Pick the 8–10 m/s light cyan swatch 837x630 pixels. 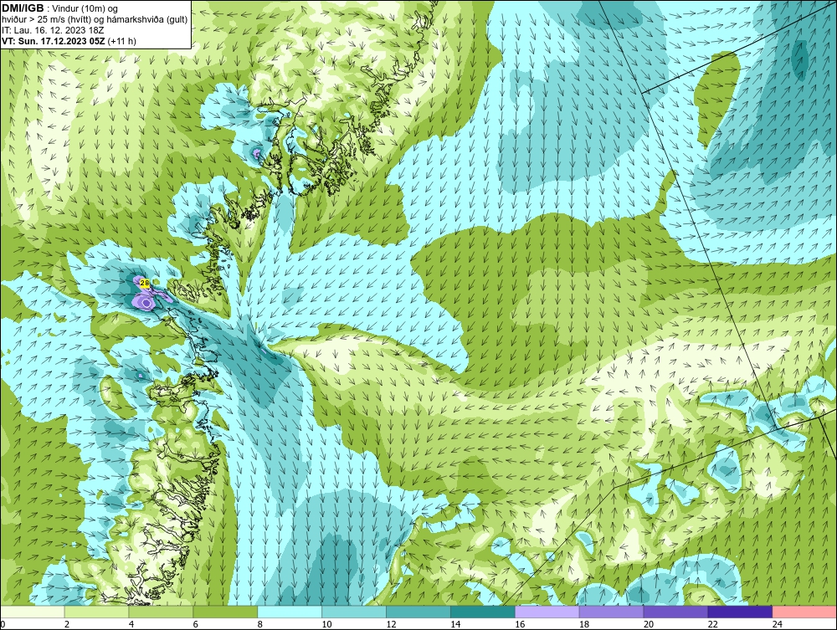[290, 612]
